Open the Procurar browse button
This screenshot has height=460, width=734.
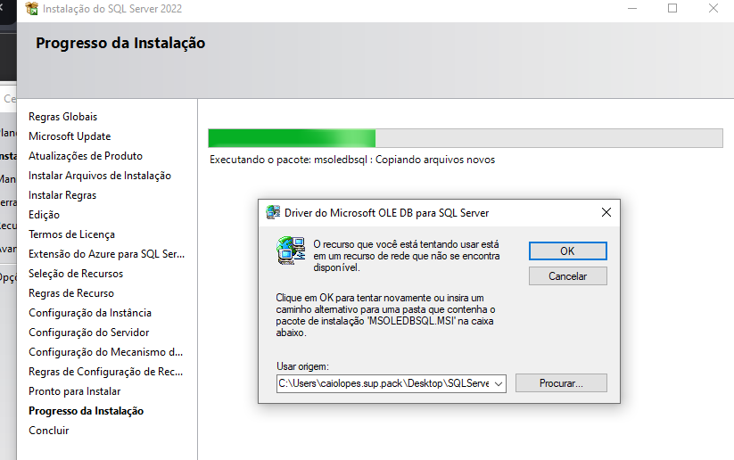point(561,383)
